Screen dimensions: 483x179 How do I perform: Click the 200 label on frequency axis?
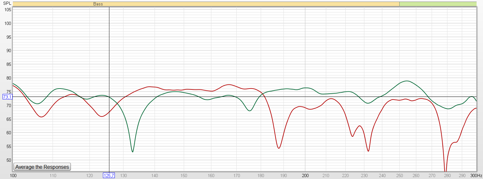point(305,175)
